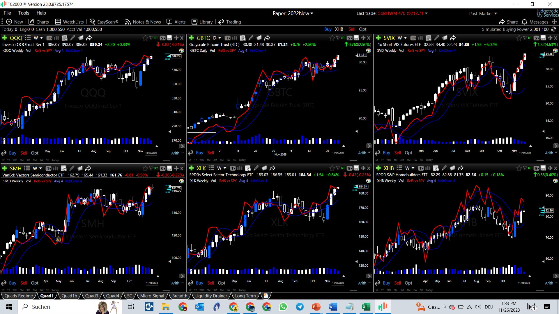The width and height of the screenshot is (559, 314).
Task: Select the 1Y range under the QQQ chart
Action: tap(8, 160)
